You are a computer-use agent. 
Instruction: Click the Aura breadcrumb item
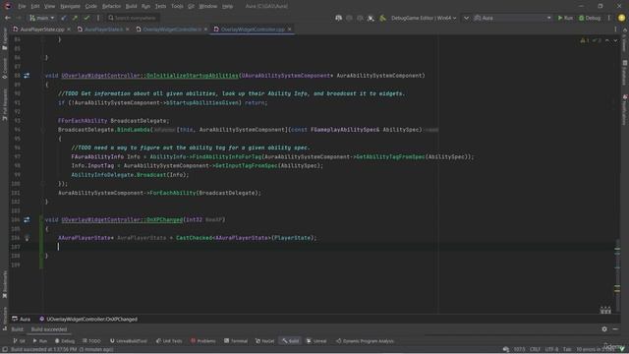point(22,319)
